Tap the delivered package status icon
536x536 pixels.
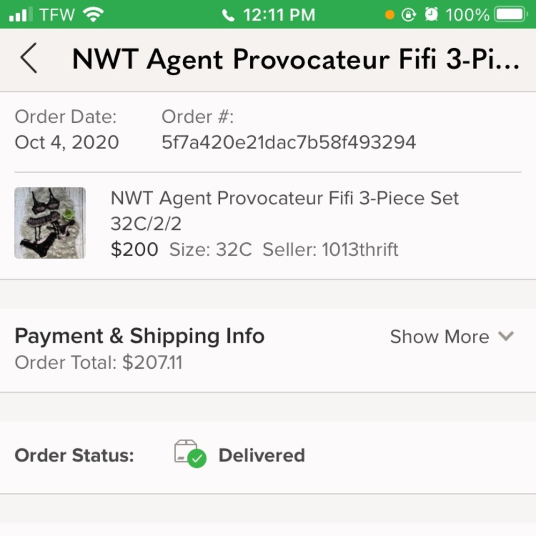(190, 454)
